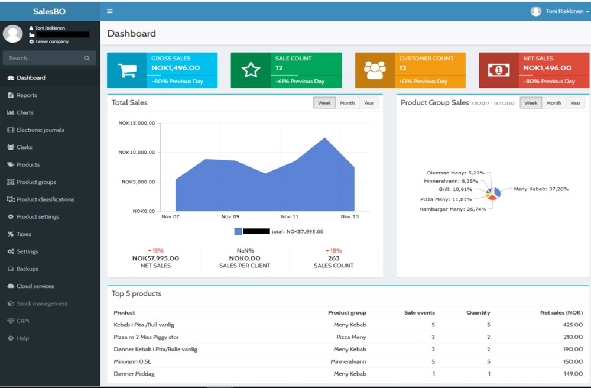Click the people icon on Customer Count card

tap(375, 70)
